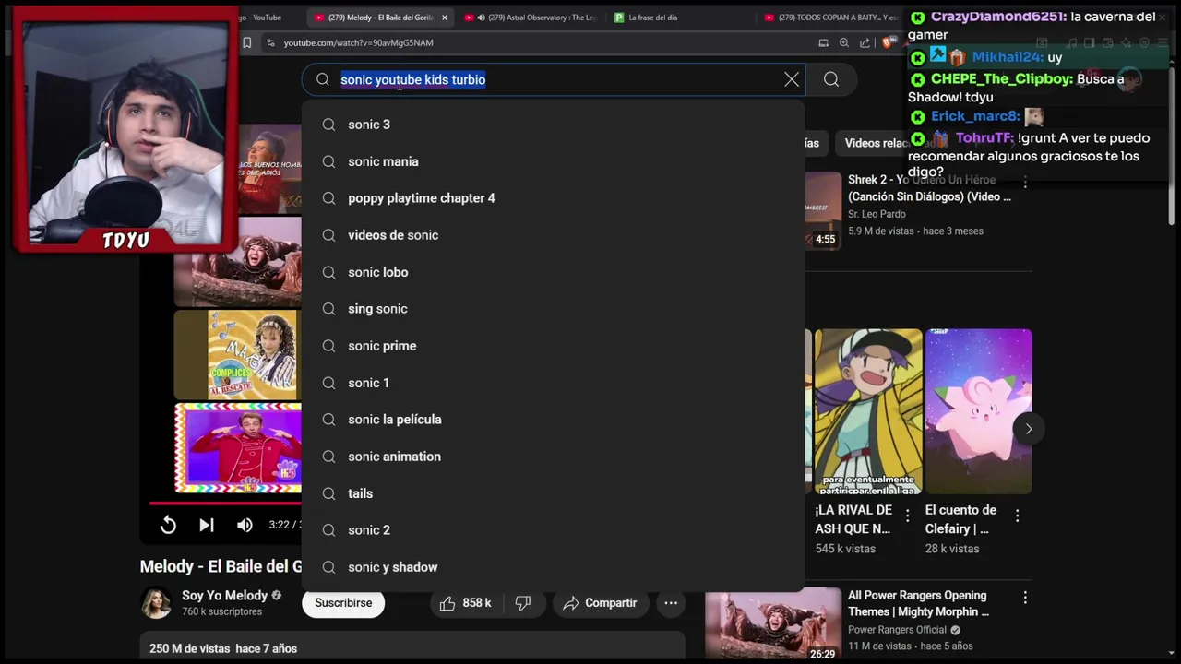Show next shorts with the right arrow button
Screen dimensions: 1181x664
(x=1028, y=429)
